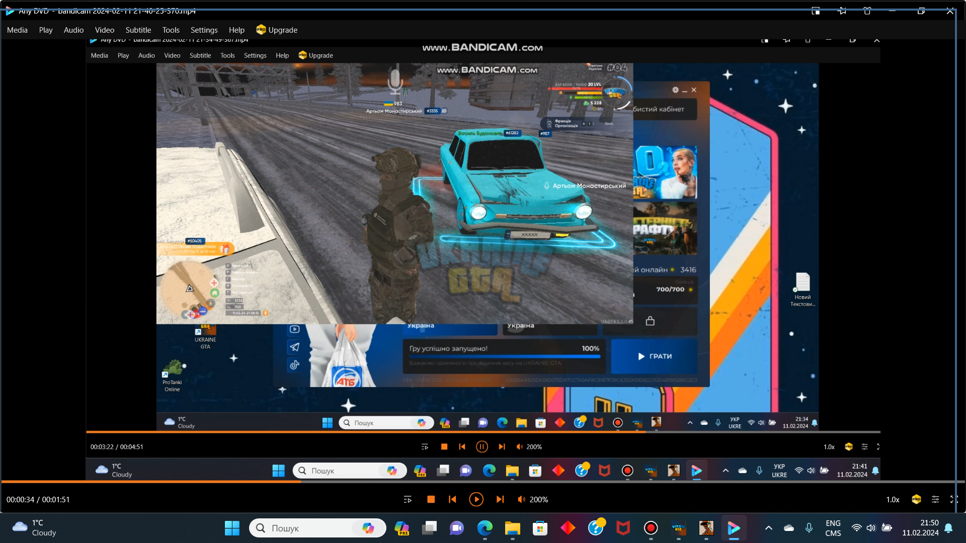Open the Audio menu in the outer player's menu bar

click(73, 30)
